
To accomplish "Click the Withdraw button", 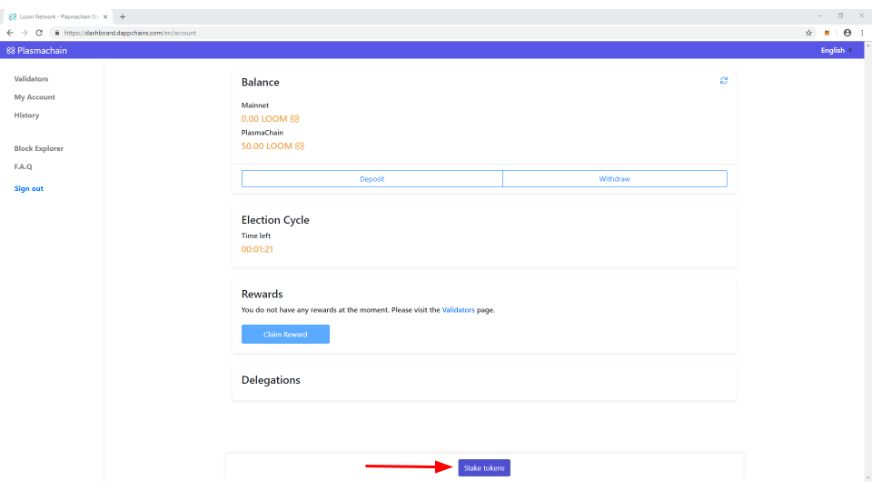I will click(x=615, y=179).
